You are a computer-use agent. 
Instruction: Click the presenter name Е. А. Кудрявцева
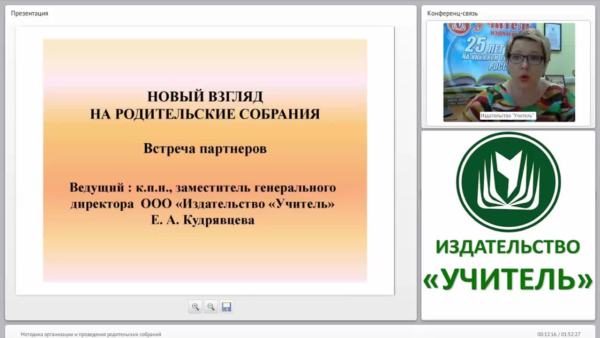[x=202, y=220]
